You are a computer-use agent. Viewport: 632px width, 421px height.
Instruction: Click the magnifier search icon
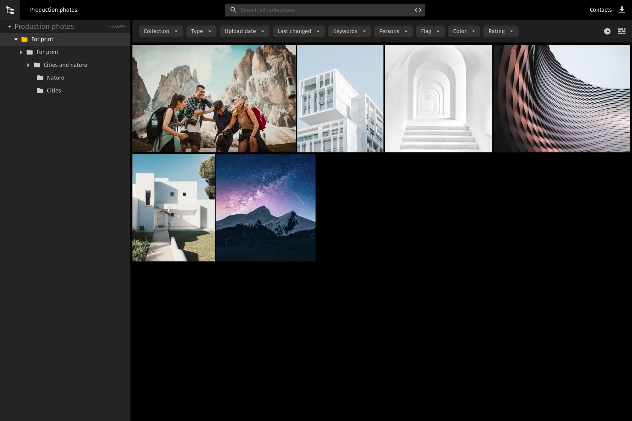click(233, 10)
